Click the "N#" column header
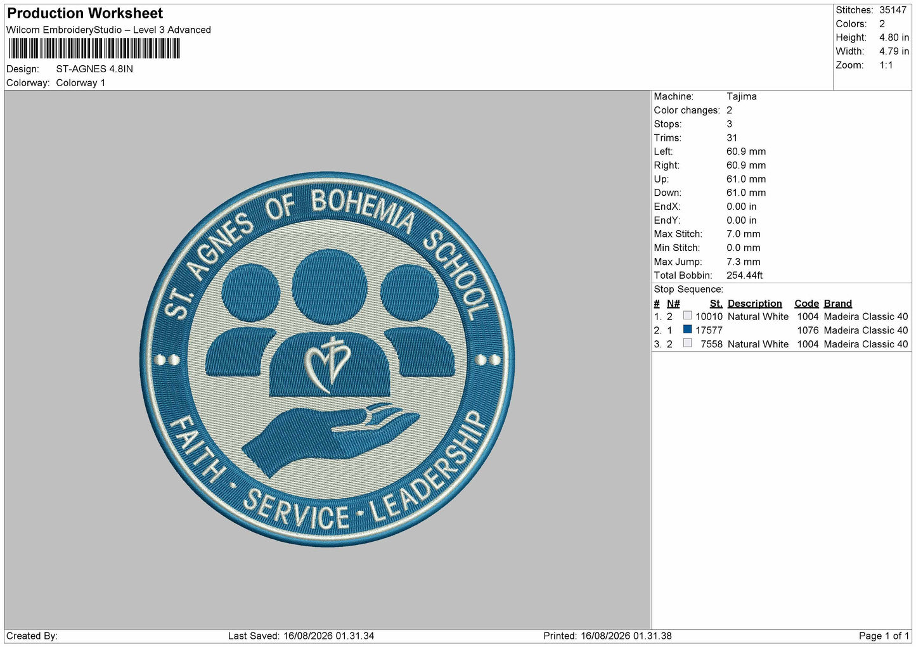 (x=673, y=304)
